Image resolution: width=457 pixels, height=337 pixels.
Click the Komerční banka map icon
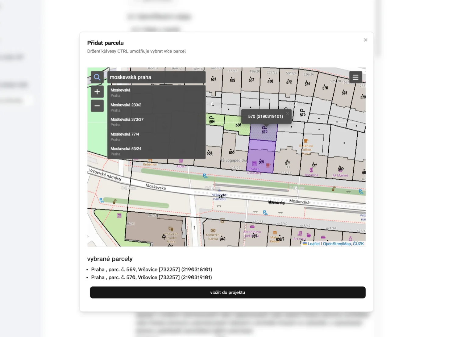[x=213, y=231]
